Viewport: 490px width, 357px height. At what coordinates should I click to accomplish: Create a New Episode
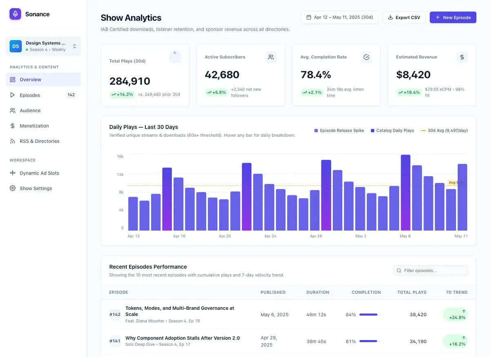[x=453, y=18]
